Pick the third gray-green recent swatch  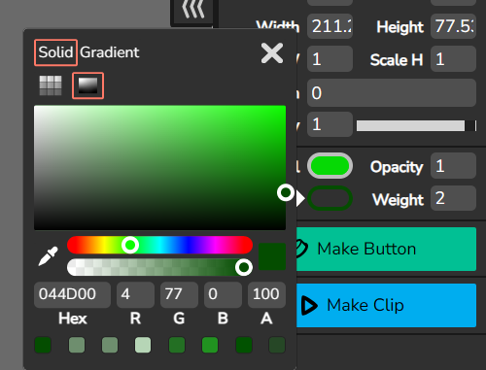[x=110, y=345]
